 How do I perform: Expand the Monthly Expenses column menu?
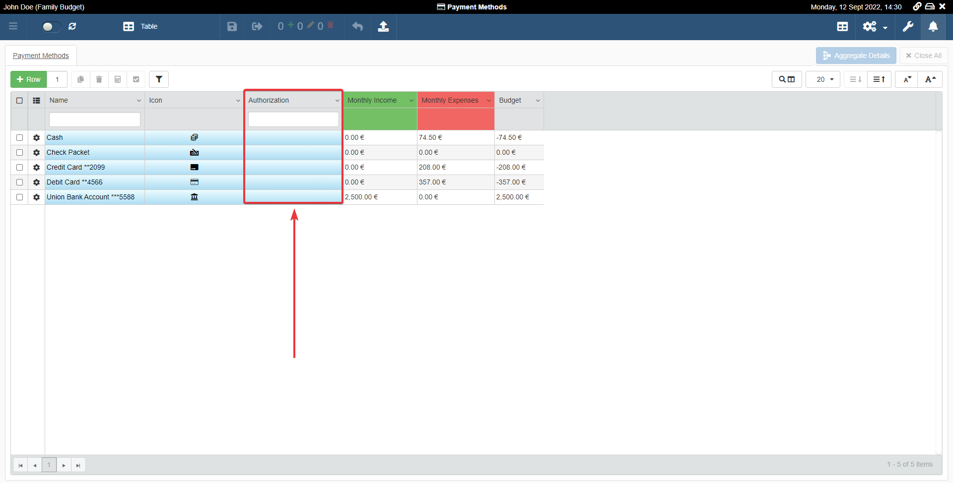pos(488,101)
